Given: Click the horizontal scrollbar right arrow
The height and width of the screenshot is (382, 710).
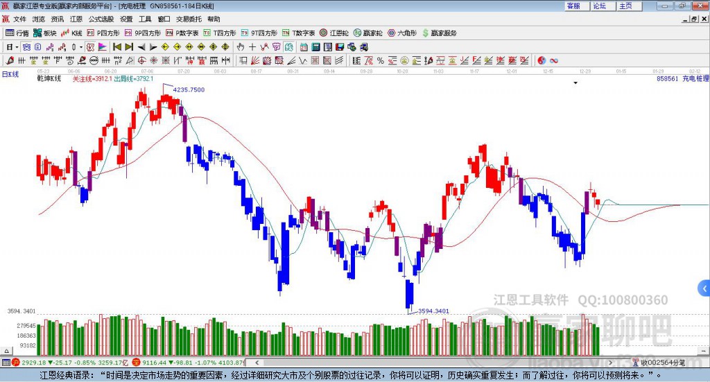Looking at the screenshot, I should [x=610, y=363].
